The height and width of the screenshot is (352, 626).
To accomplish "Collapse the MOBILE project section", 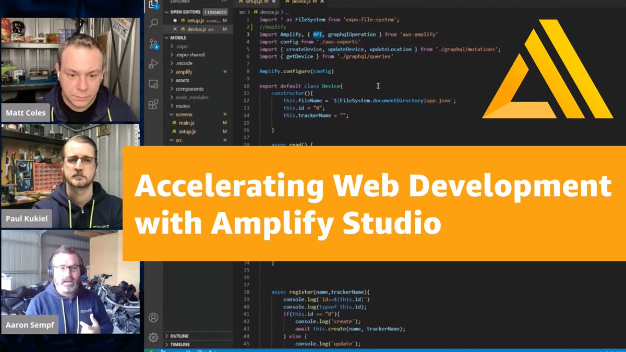I will 166,38.
